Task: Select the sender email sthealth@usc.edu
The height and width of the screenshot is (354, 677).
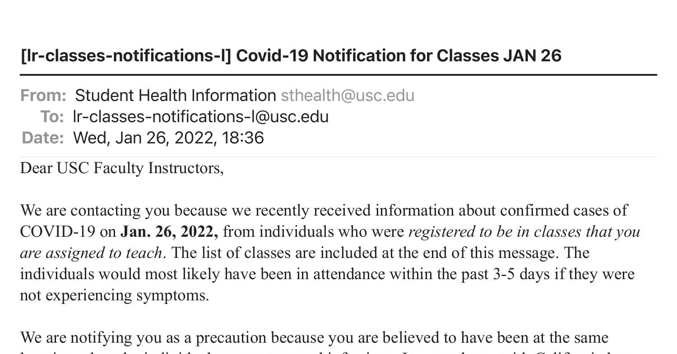Action: pyautogui.click(x=348, y=96)
